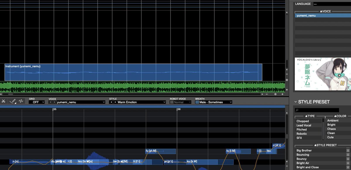
Task: Choose the Bright Air style preset
Action: pyautogui.click(x=320, y=163)
